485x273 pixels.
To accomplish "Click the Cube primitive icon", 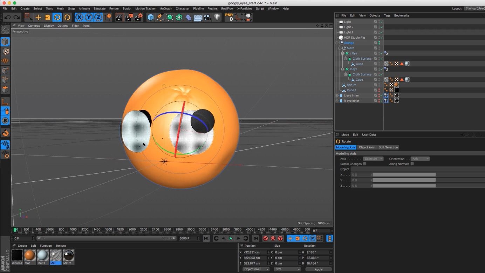I will (151, 17).
